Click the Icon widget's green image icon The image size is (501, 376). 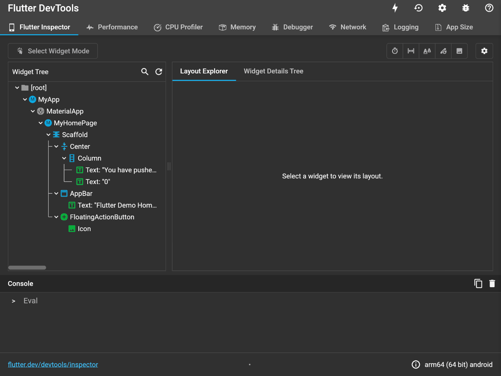72,229
